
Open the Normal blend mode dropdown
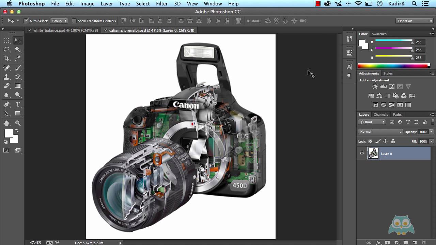380,132
